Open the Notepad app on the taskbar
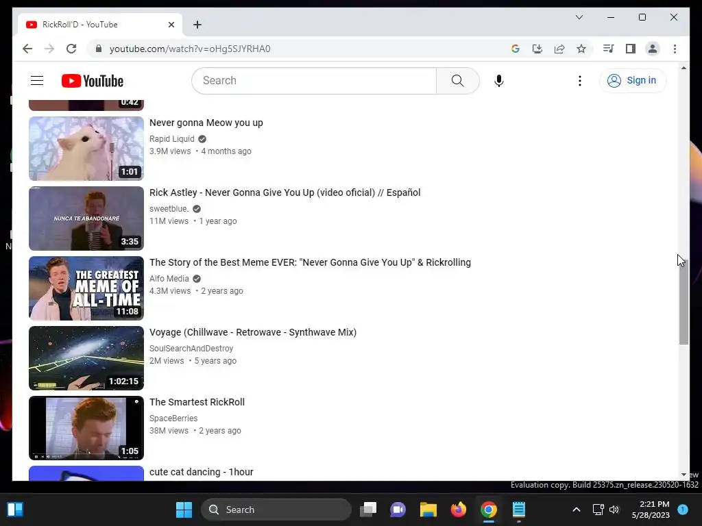The image size is (702, 526). (518, 510)
